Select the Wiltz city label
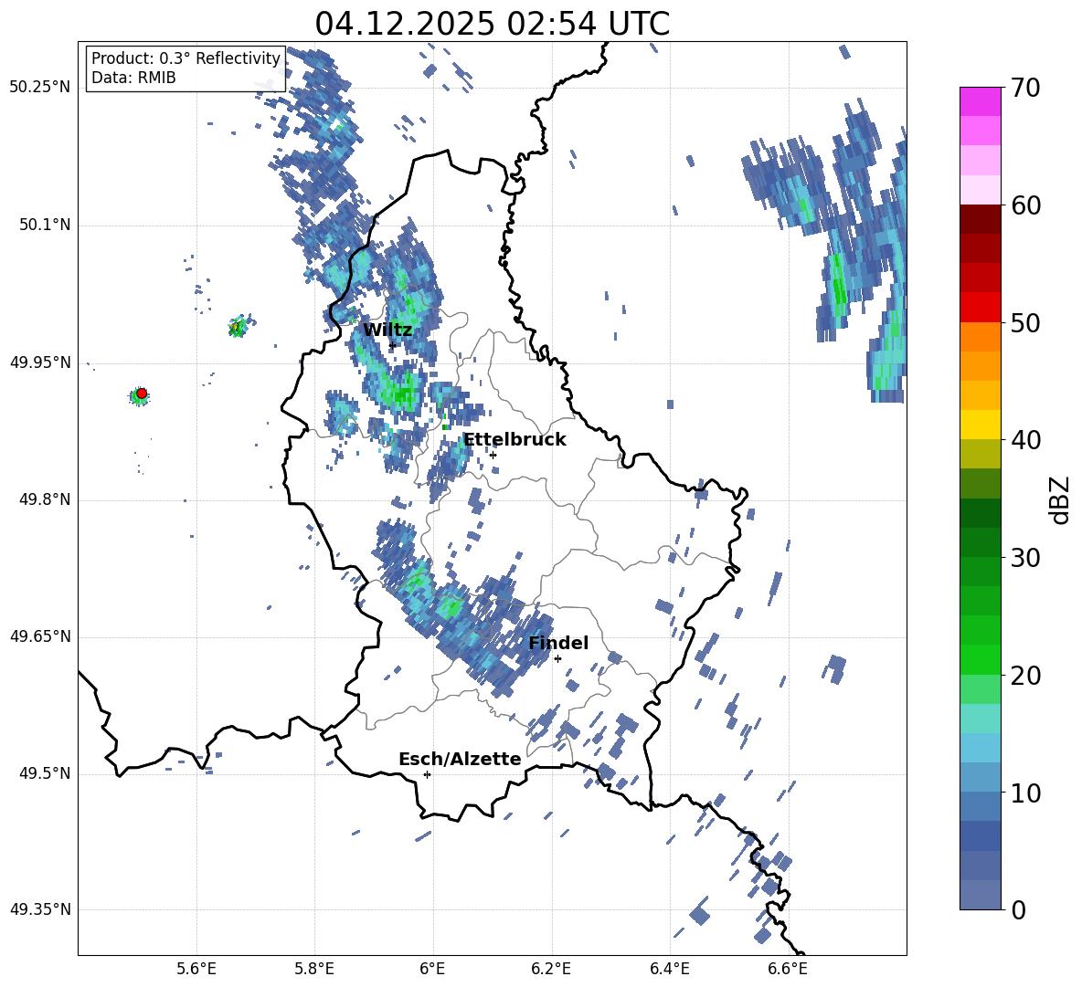The height and width of the screenshot is (987, 1082). click(x=387, y=331)
